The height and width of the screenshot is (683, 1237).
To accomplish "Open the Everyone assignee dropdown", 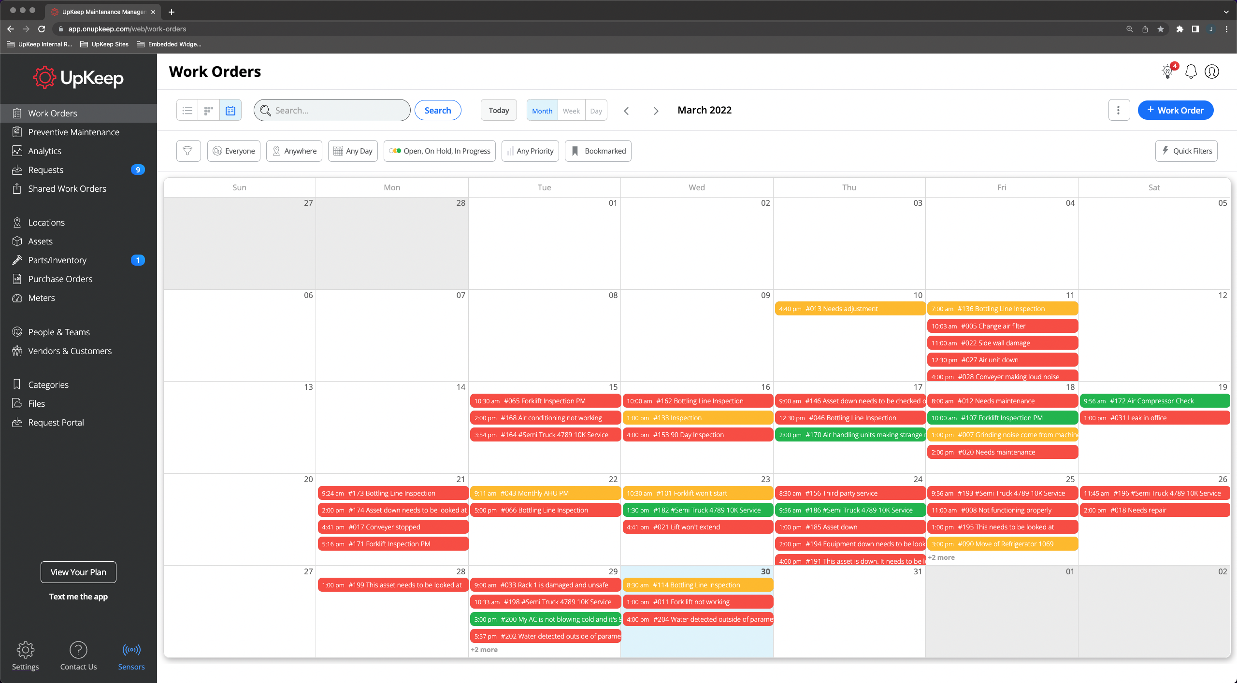I will tap(234, 151).
